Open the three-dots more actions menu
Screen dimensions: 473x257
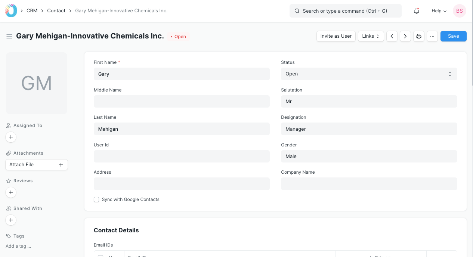coord(432,36)
